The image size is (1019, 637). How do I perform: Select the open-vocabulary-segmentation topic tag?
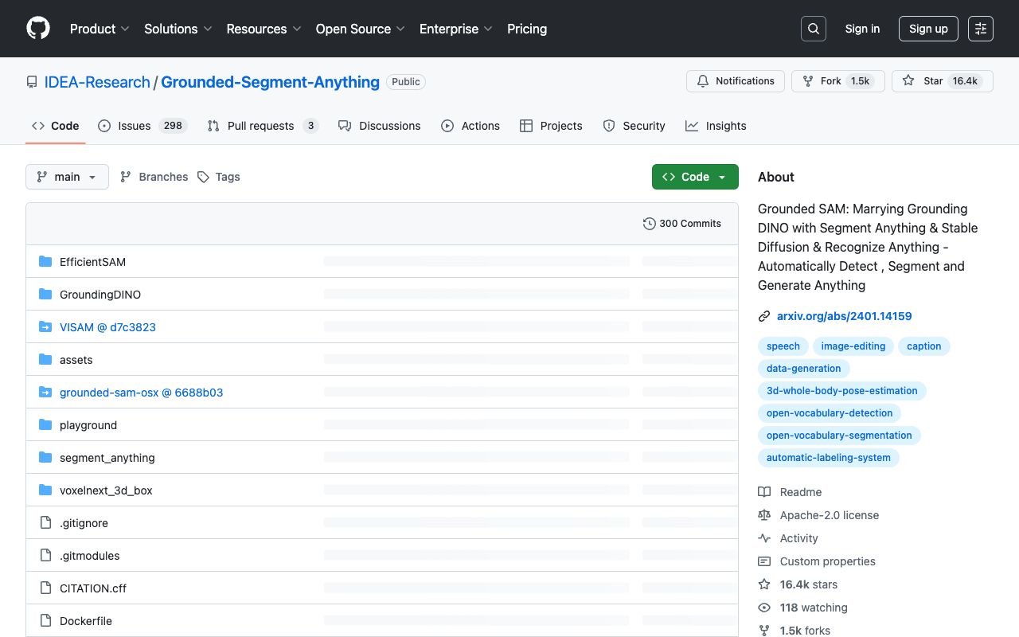pos(839,436)
